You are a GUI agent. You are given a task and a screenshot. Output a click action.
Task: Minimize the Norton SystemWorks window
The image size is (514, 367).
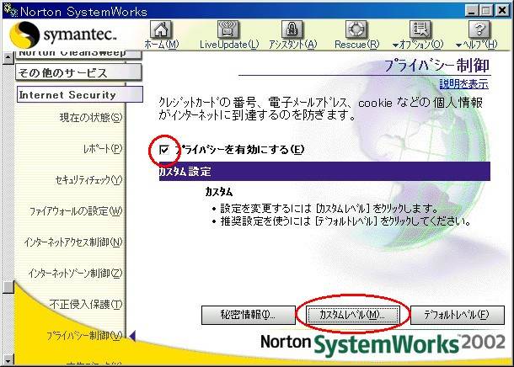[x=471, y=11]
